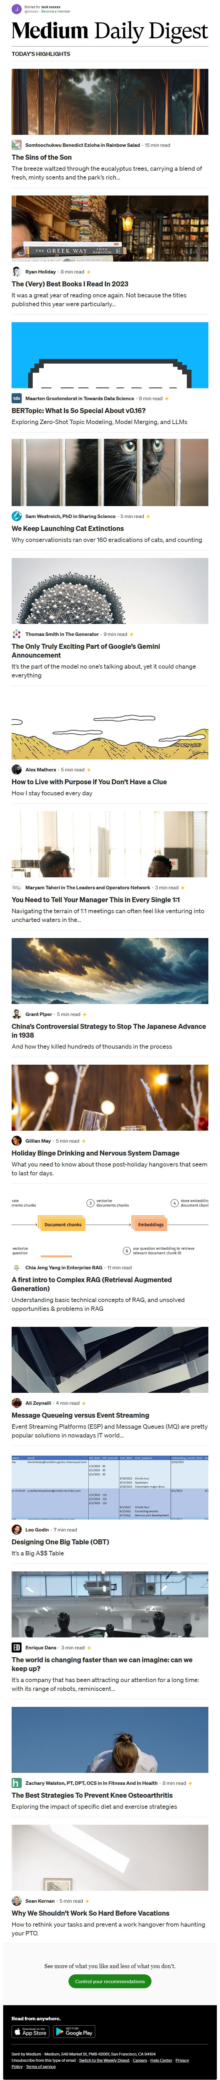Image resolution: width=220 pixels, height=2080 pixels.
Task: Click the Fitness And Health publication icon
Action: (16, 1784)
